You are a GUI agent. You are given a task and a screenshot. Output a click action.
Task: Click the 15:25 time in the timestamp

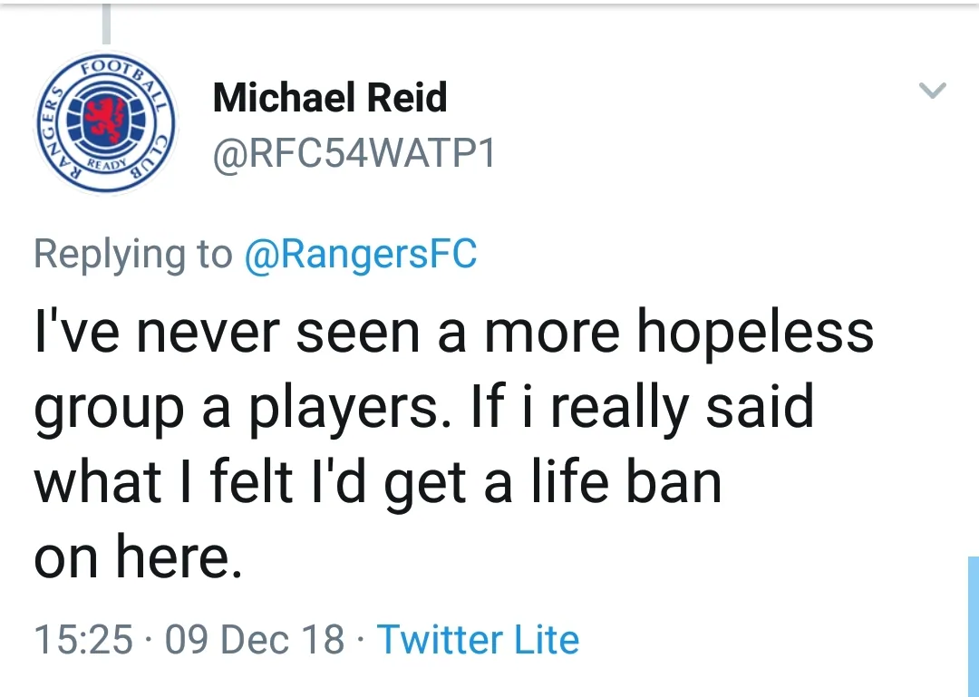tap(83, 639)
